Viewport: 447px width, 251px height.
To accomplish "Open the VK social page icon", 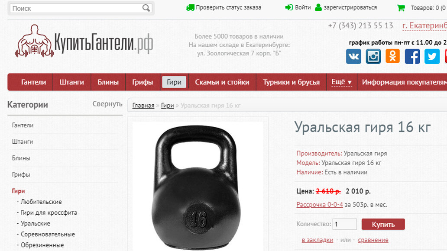I will click(353, 56).
